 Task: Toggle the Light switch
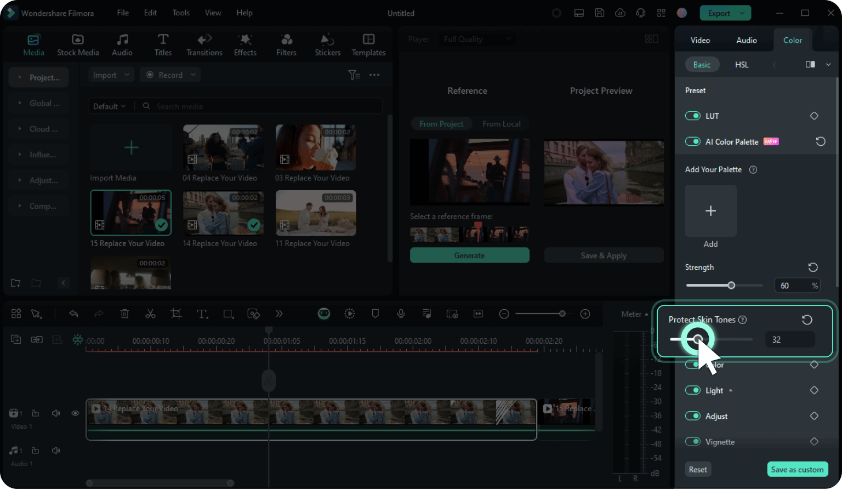(x=693, y=390)
